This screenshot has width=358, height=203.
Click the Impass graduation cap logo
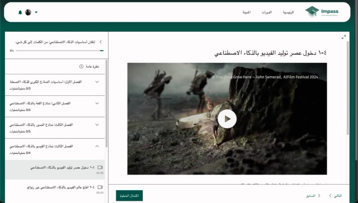tap(322, 11)
